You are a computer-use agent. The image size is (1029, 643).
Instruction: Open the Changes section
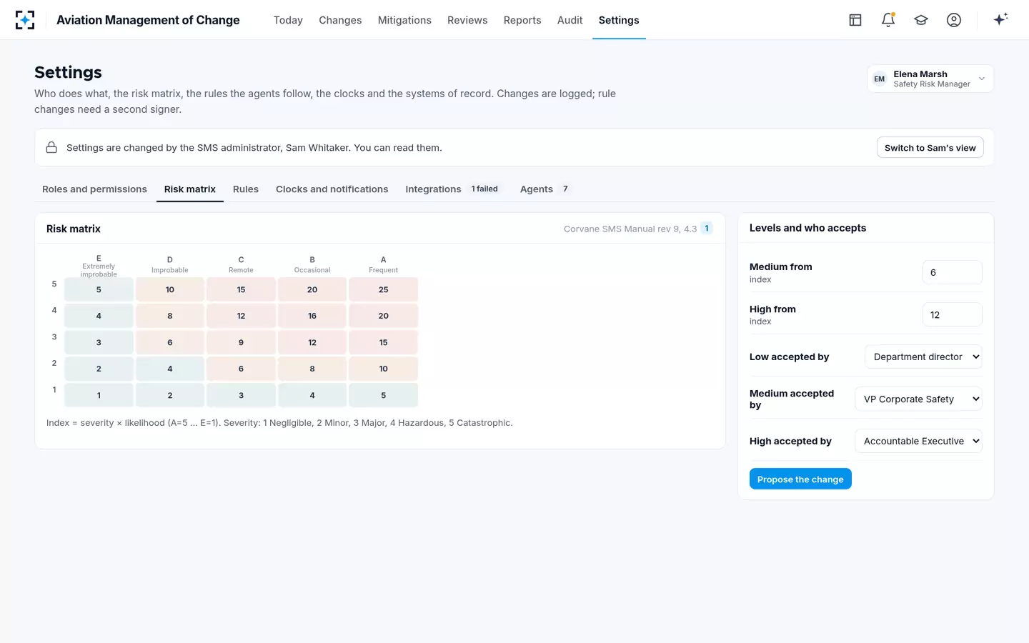(340, 20)
